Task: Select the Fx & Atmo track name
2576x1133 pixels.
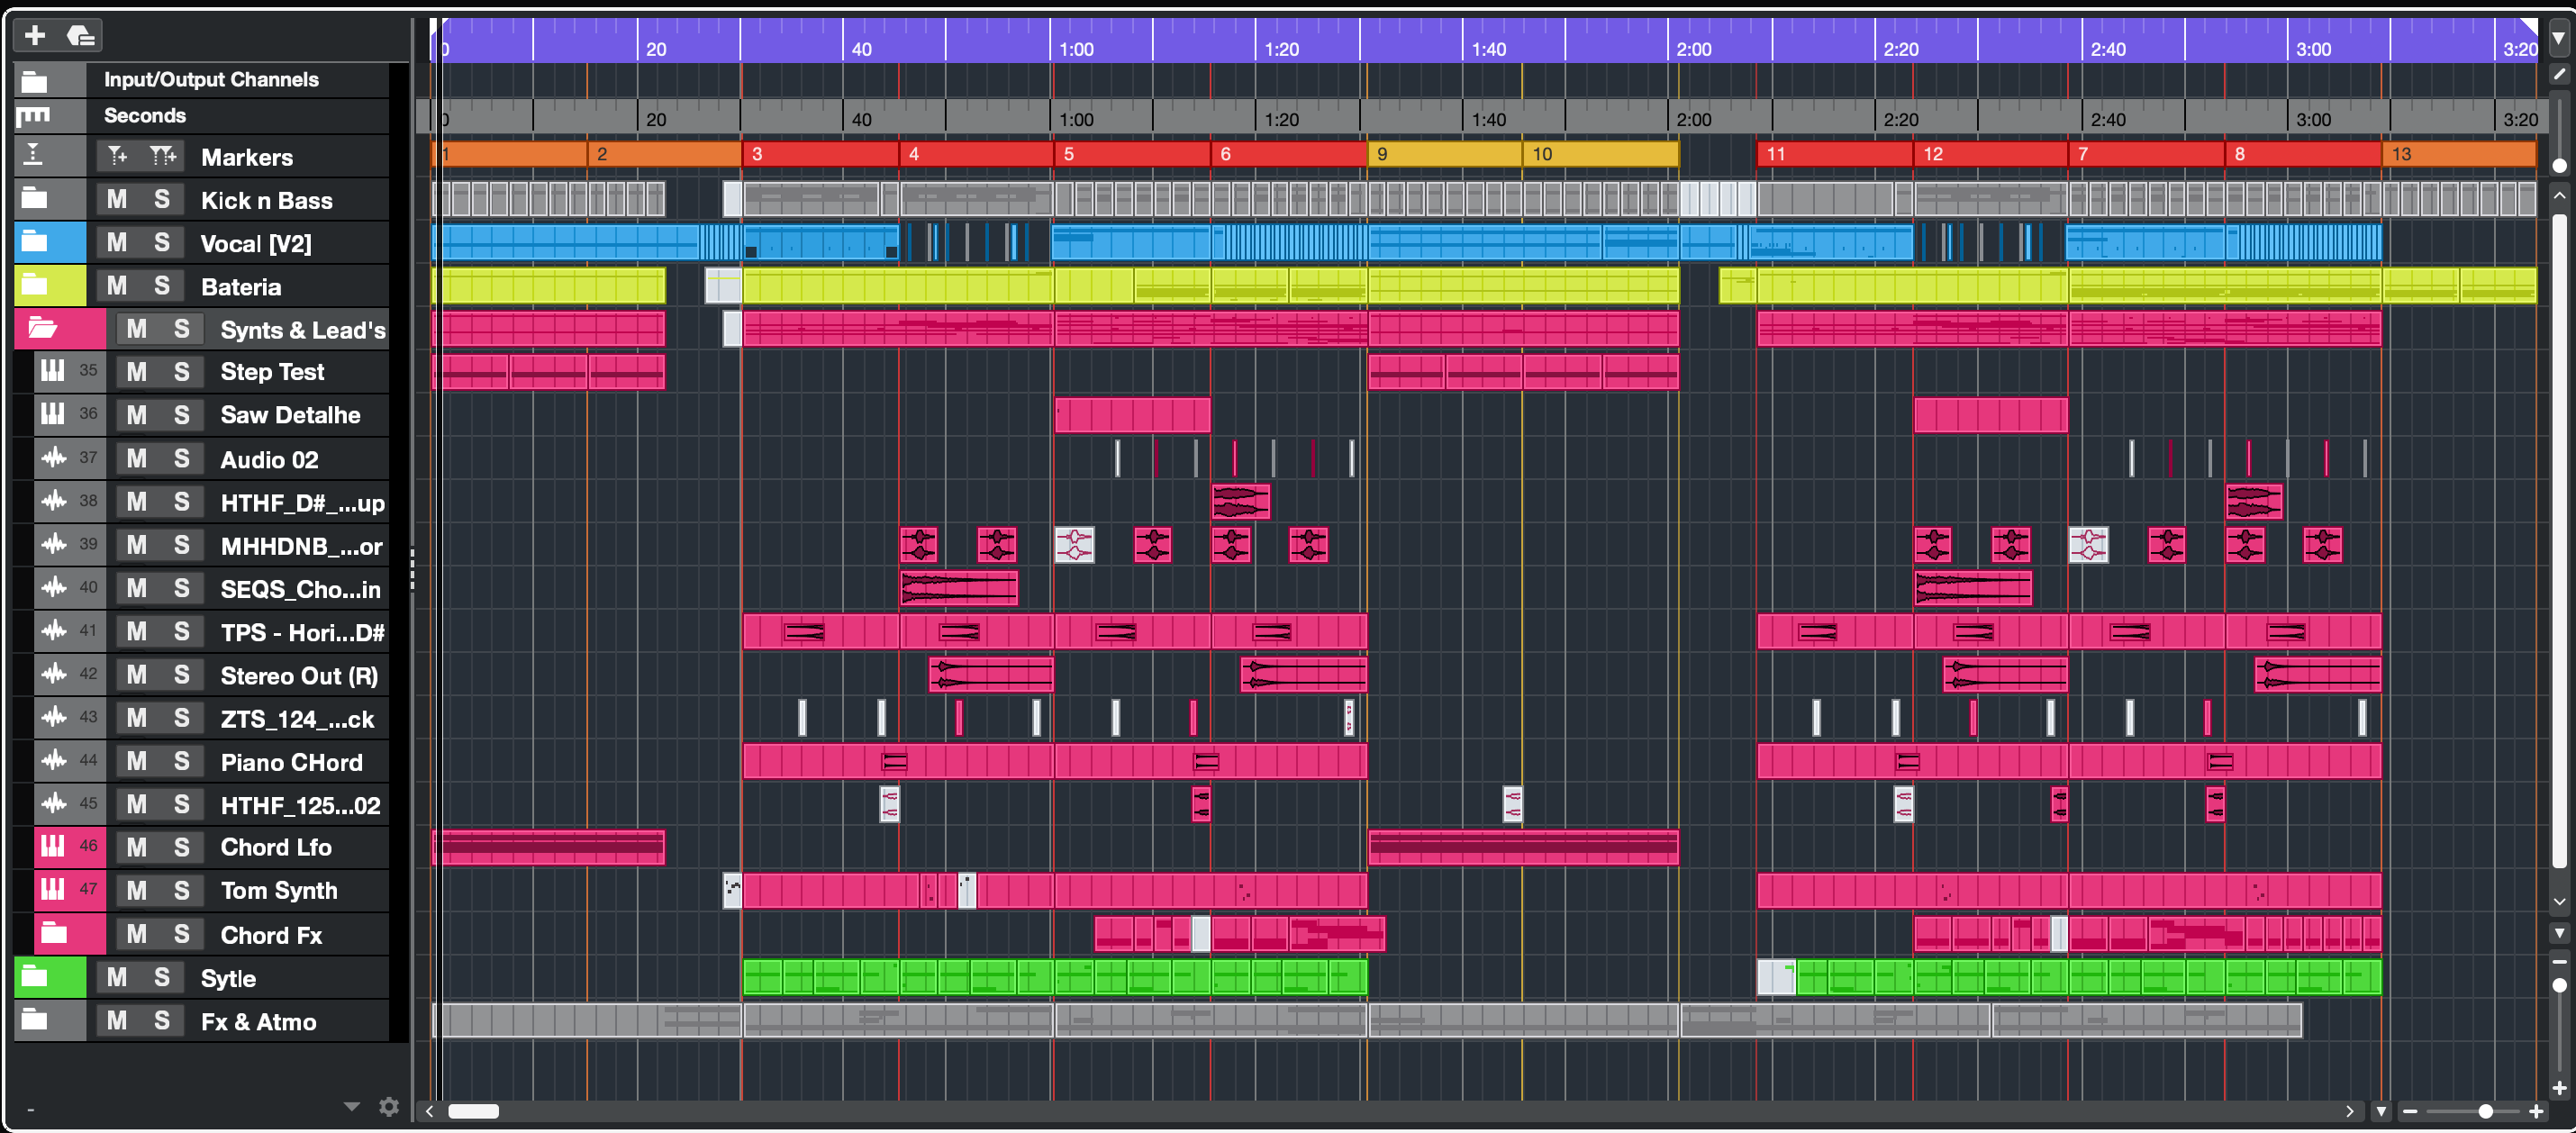Action: click(x=258, y=1022)
